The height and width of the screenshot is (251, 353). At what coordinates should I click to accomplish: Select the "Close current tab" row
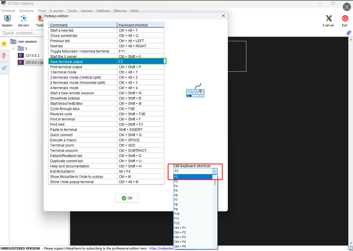106,35
